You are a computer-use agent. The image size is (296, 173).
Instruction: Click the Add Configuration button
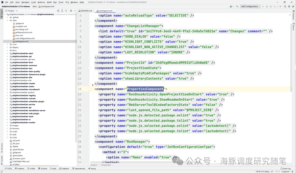tap(250, 6)
